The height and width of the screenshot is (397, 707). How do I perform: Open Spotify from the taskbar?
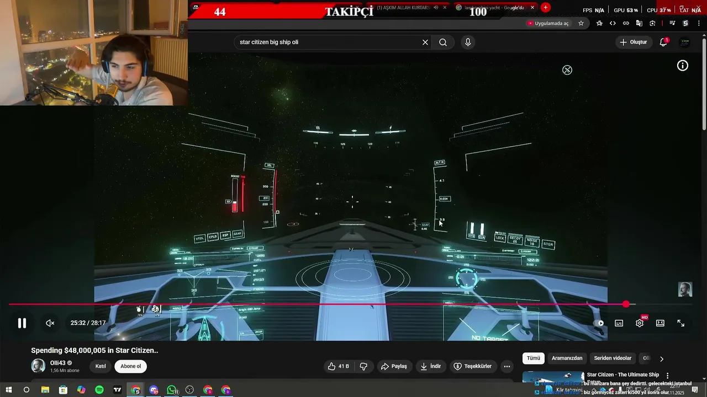tap(99, 390)
